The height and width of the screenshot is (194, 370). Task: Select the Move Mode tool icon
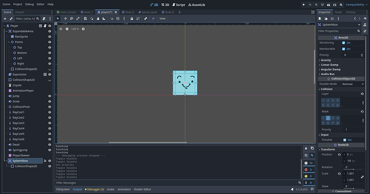[x=65, y=19]
